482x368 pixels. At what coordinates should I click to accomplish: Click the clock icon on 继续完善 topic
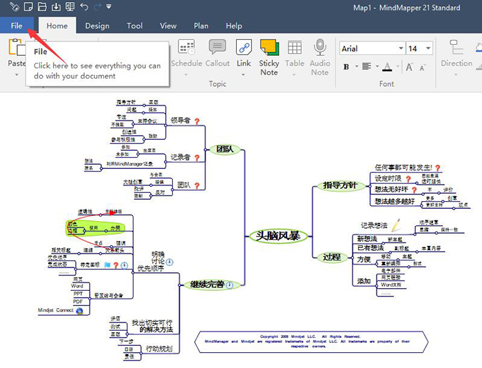(229, 285)
